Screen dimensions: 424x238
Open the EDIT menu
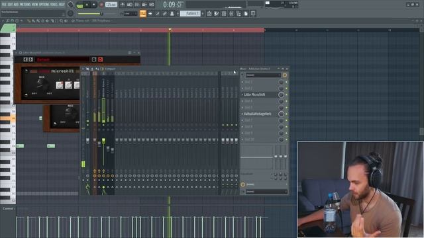pyautogui.click(x=11, y=5)
